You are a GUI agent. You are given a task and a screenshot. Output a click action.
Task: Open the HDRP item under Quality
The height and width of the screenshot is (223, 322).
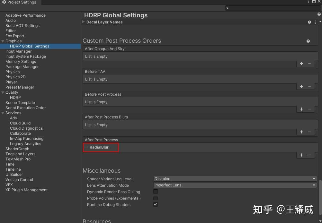[15, 98]
